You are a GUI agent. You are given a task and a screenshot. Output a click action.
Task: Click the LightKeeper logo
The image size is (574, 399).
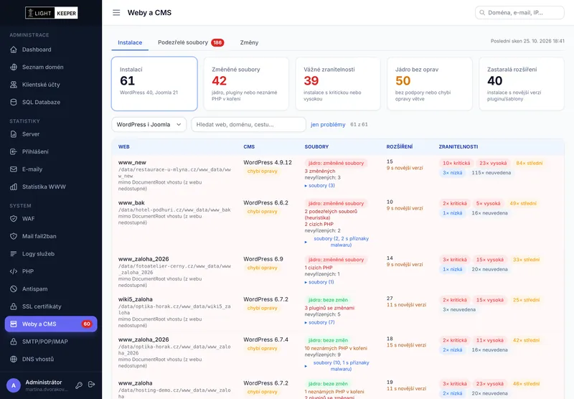click(x=51, y=13)
